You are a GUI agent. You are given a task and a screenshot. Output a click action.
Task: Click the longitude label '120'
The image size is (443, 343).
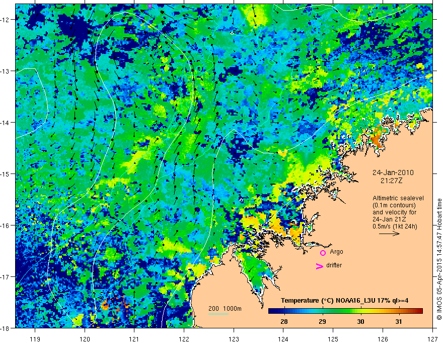pos(85,339)
